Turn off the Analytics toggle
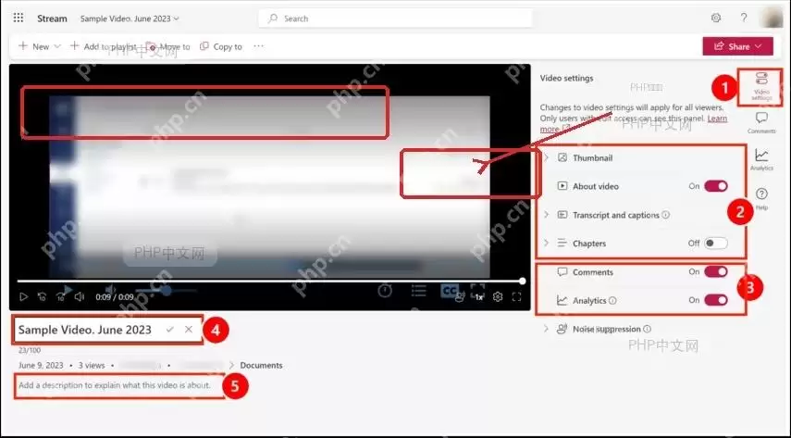Screen dimensions: 791x438 [x=716, y=300]
